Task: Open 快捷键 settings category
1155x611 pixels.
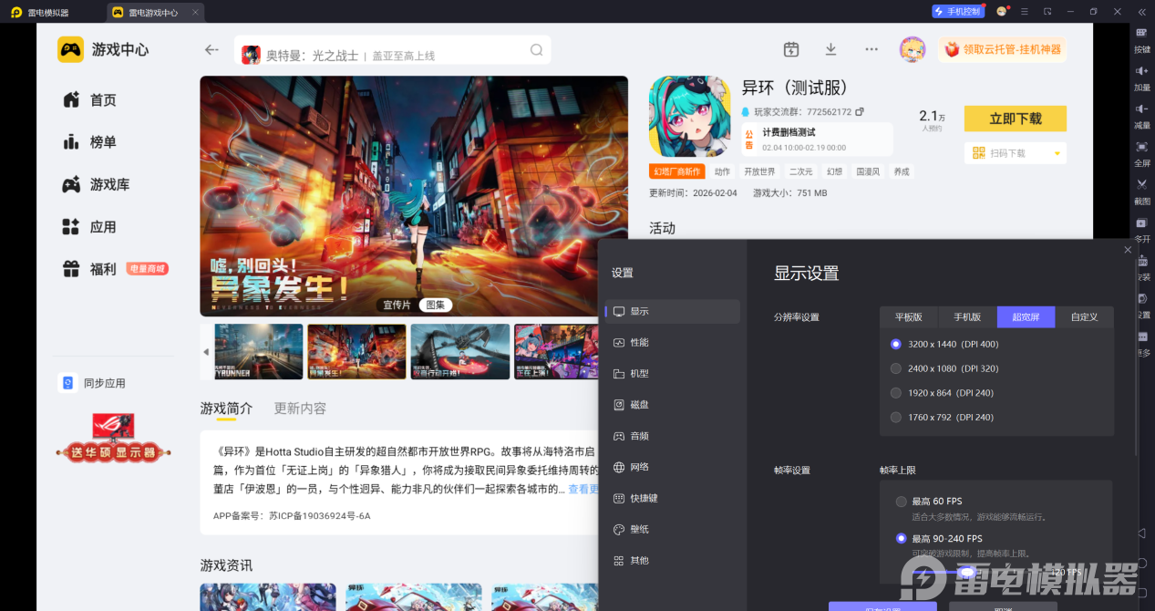Action: click(x=673, y=498)
